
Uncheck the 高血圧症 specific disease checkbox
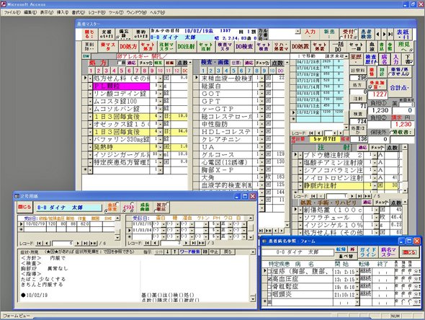coord(269,279)
